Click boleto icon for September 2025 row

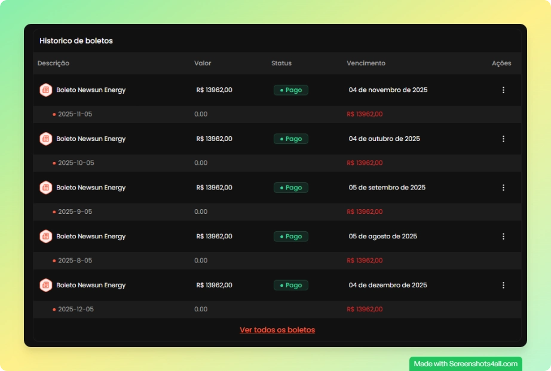click(46, 188)
